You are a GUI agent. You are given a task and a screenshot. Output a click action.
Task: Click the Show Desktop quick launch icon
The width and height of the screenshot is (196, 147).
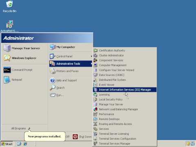[19, 144]
